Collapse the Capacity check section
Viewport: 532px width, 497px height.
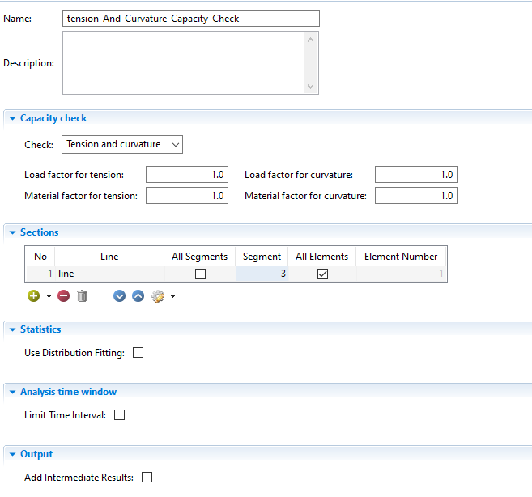click(12, 118)
